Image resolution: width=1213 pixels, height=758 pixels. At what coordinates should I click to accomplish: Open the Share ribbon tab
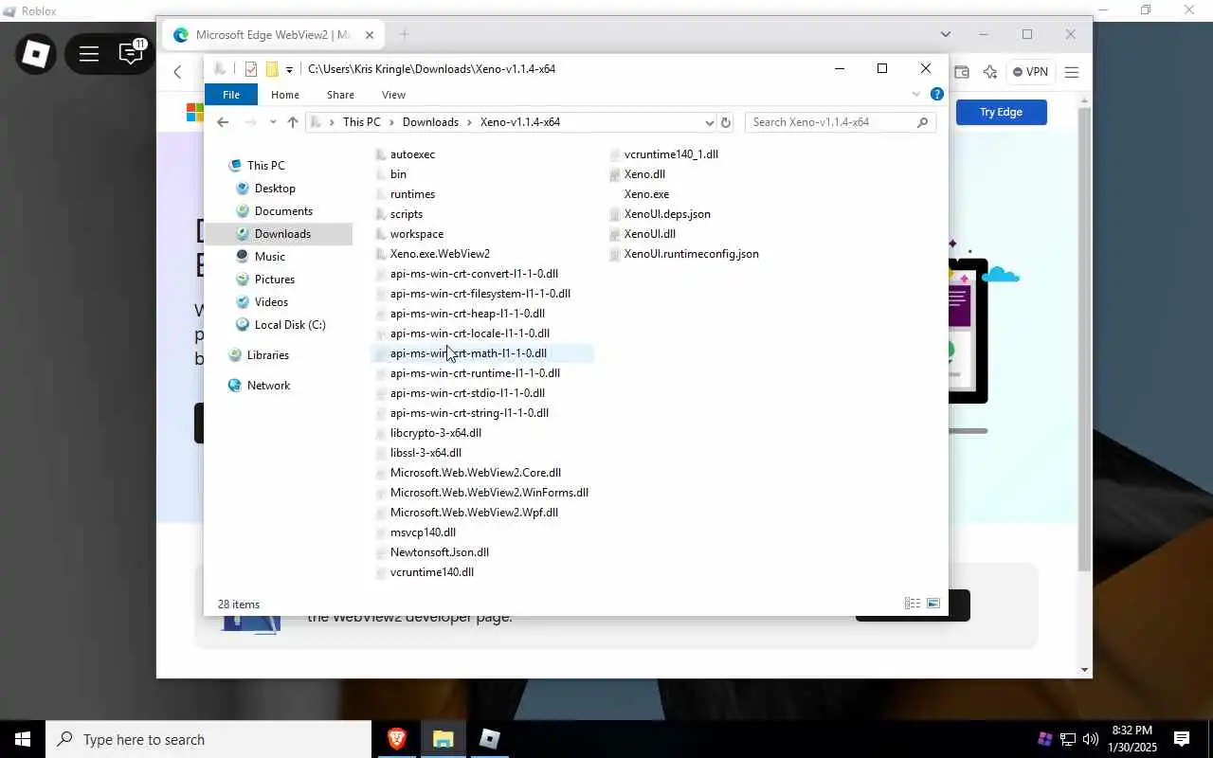(340, 95)
